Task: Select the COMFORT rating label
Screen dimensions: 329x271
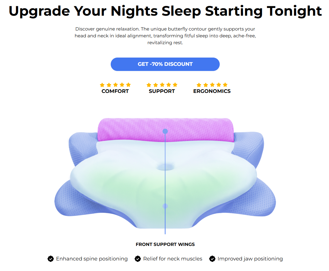Action: [x=115, y=91]
